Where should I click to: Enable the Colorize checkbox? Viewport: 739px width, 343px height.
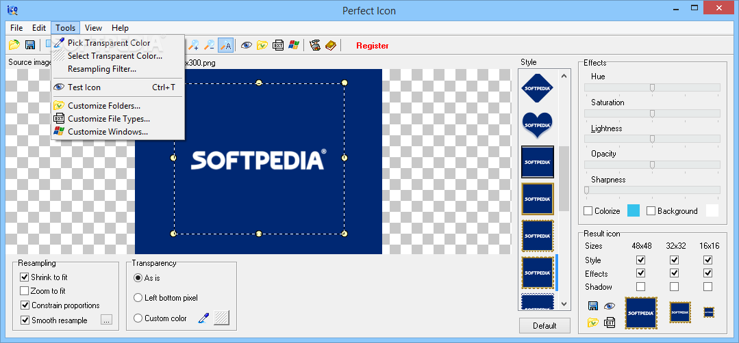[588, 211]
